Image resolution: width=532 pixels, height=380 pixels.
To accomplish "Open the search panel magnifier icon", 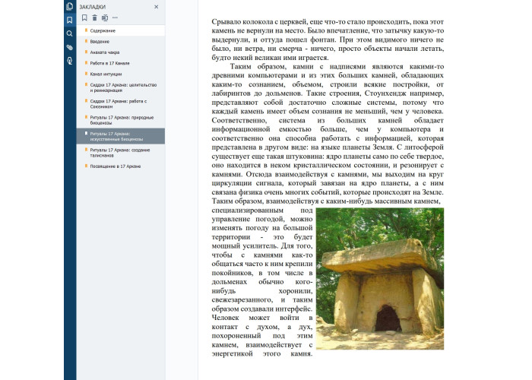I will (x=70, y=33).
